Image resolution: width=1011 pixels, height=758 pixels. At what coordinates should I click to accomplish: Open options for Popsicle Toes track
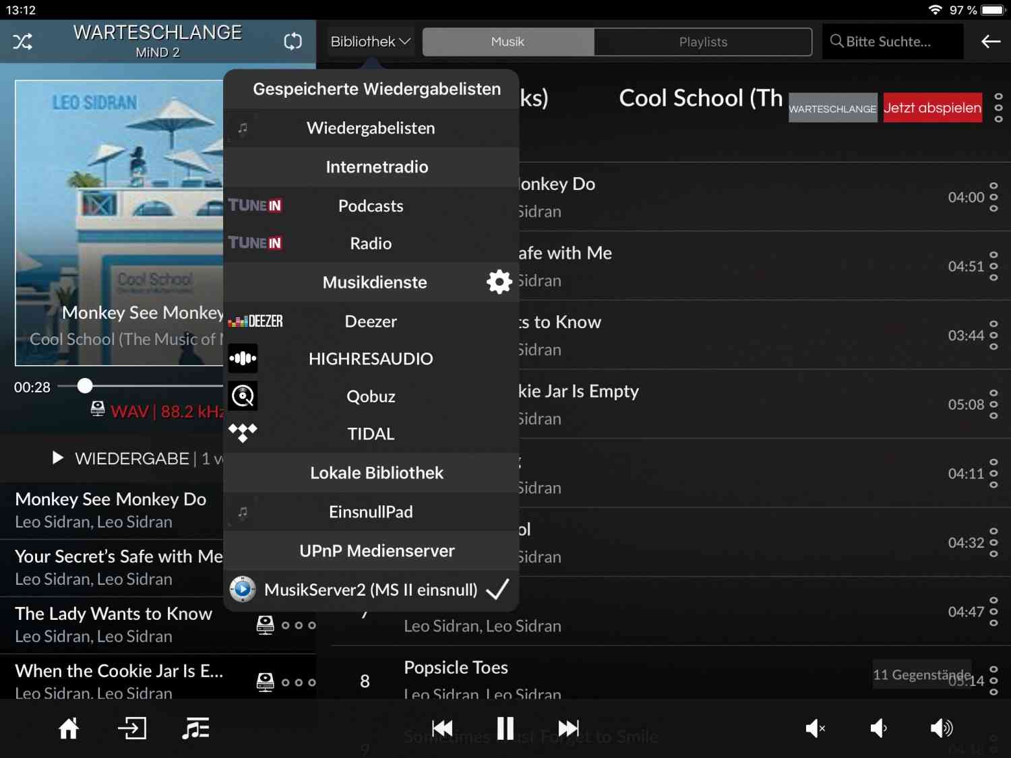[993, 681]
